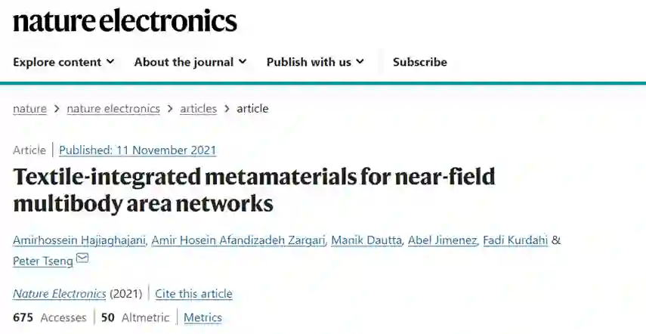Viewport: 646px width, 334px height.
Task: Expand the Publish with us menu
Action: click(x=315, y=62)
